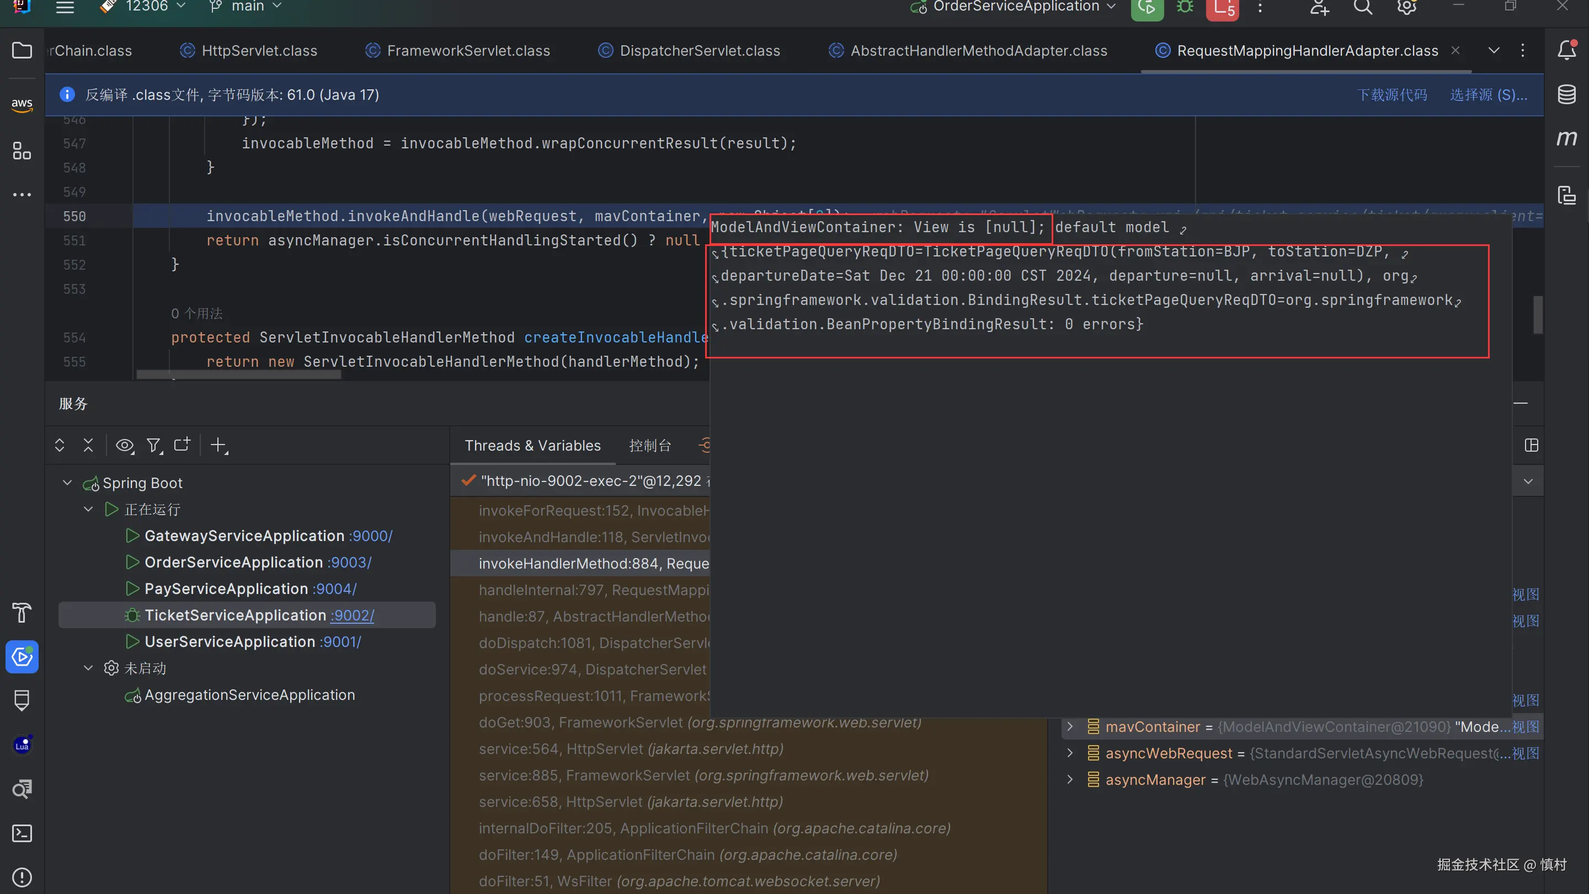The height and width of the screenshot is (894, 1589).
Task: Open Notifications bell icon
Action: tap(1566, 50)
